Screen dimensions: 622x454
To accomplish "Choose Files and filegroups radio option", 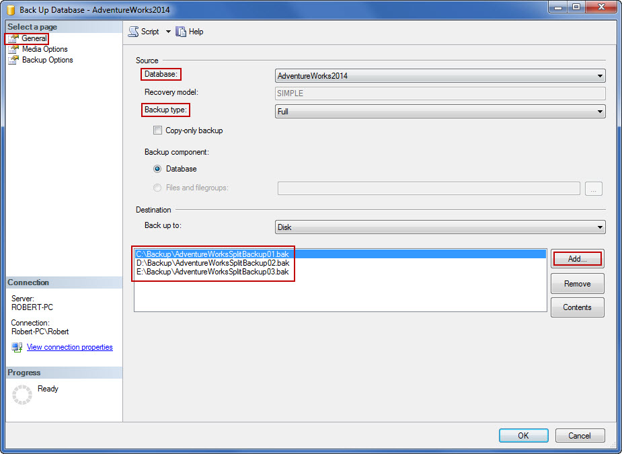I will pyautogui.click(x=157, y=188).
